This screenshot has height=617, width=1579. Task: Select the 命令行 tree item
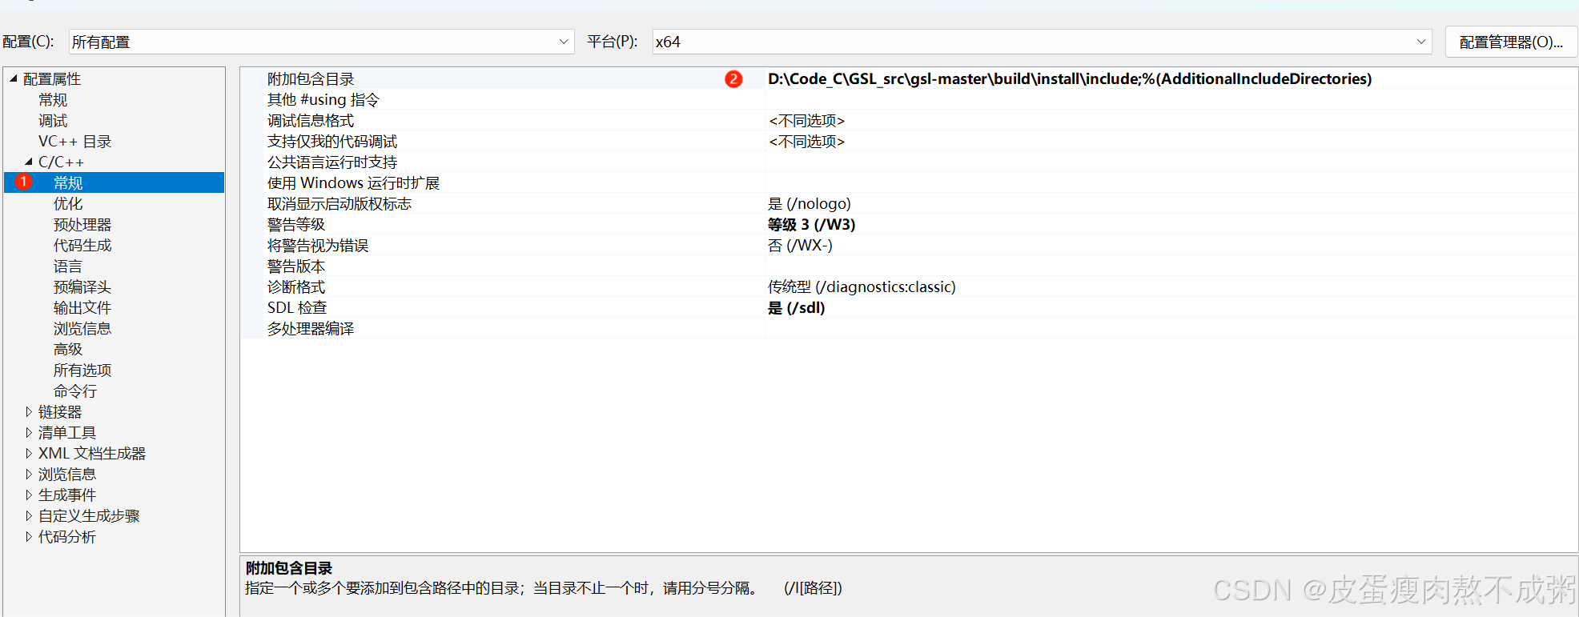(x=75, y=391)
